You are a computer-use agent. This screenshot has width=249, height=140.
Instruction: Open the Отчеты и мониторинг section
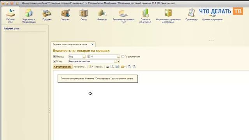(145, 16)
